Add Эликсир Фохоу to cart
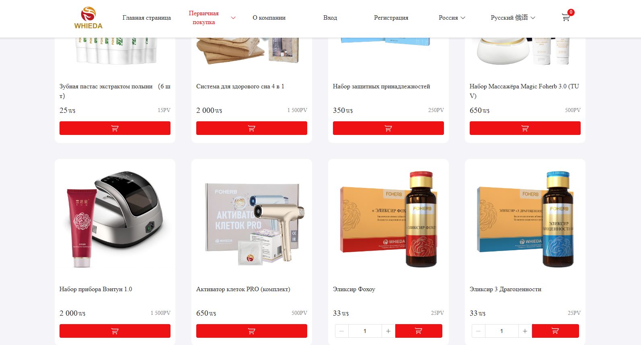Screen dimensions: 641x345 tap(419, 331)
